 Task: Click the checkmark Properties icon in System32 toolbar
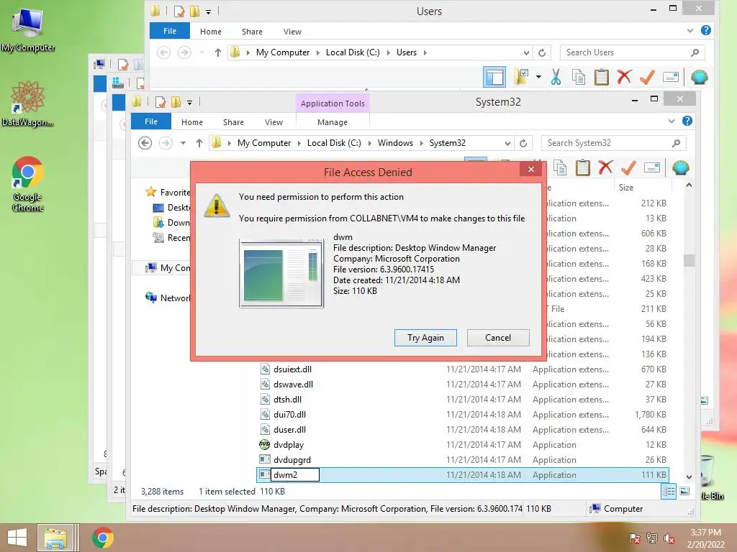tap(628, 167)
